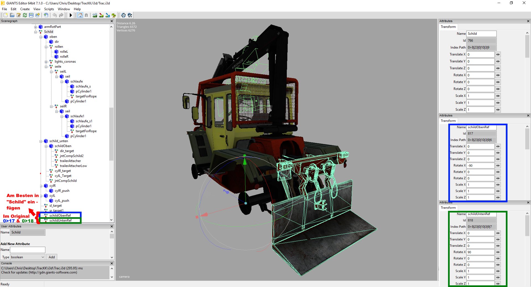The image size is (531, 287).
Task: Click the Add New Attribute Name field
Action: [x=28, y=250]
